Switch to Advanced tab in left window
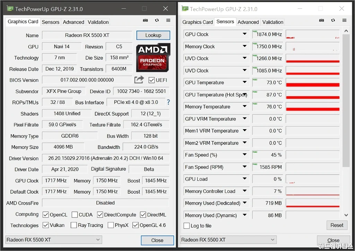355x251 pixels. point(73,22)
